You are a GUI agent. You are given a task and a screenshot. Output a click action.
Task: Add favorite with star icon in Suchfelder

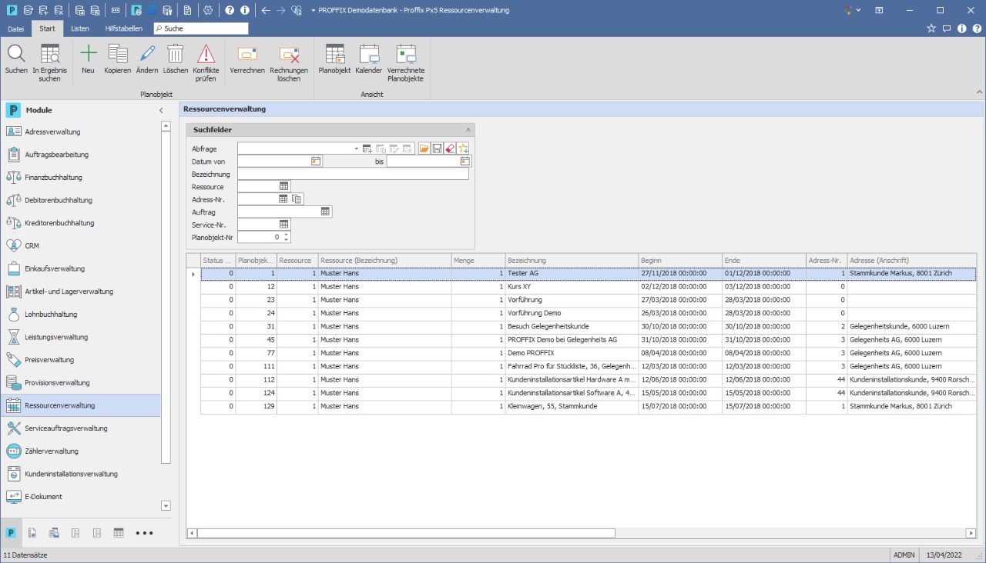(x=462, y=148)
